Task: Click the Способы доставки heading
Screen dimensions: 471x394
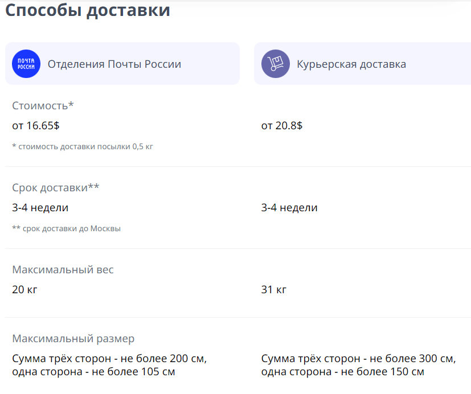Action: point(88,10)
